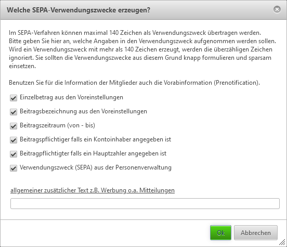Close the dialog with the X icon
This screenshot has height=247, width=287.
tap(277, 9)
